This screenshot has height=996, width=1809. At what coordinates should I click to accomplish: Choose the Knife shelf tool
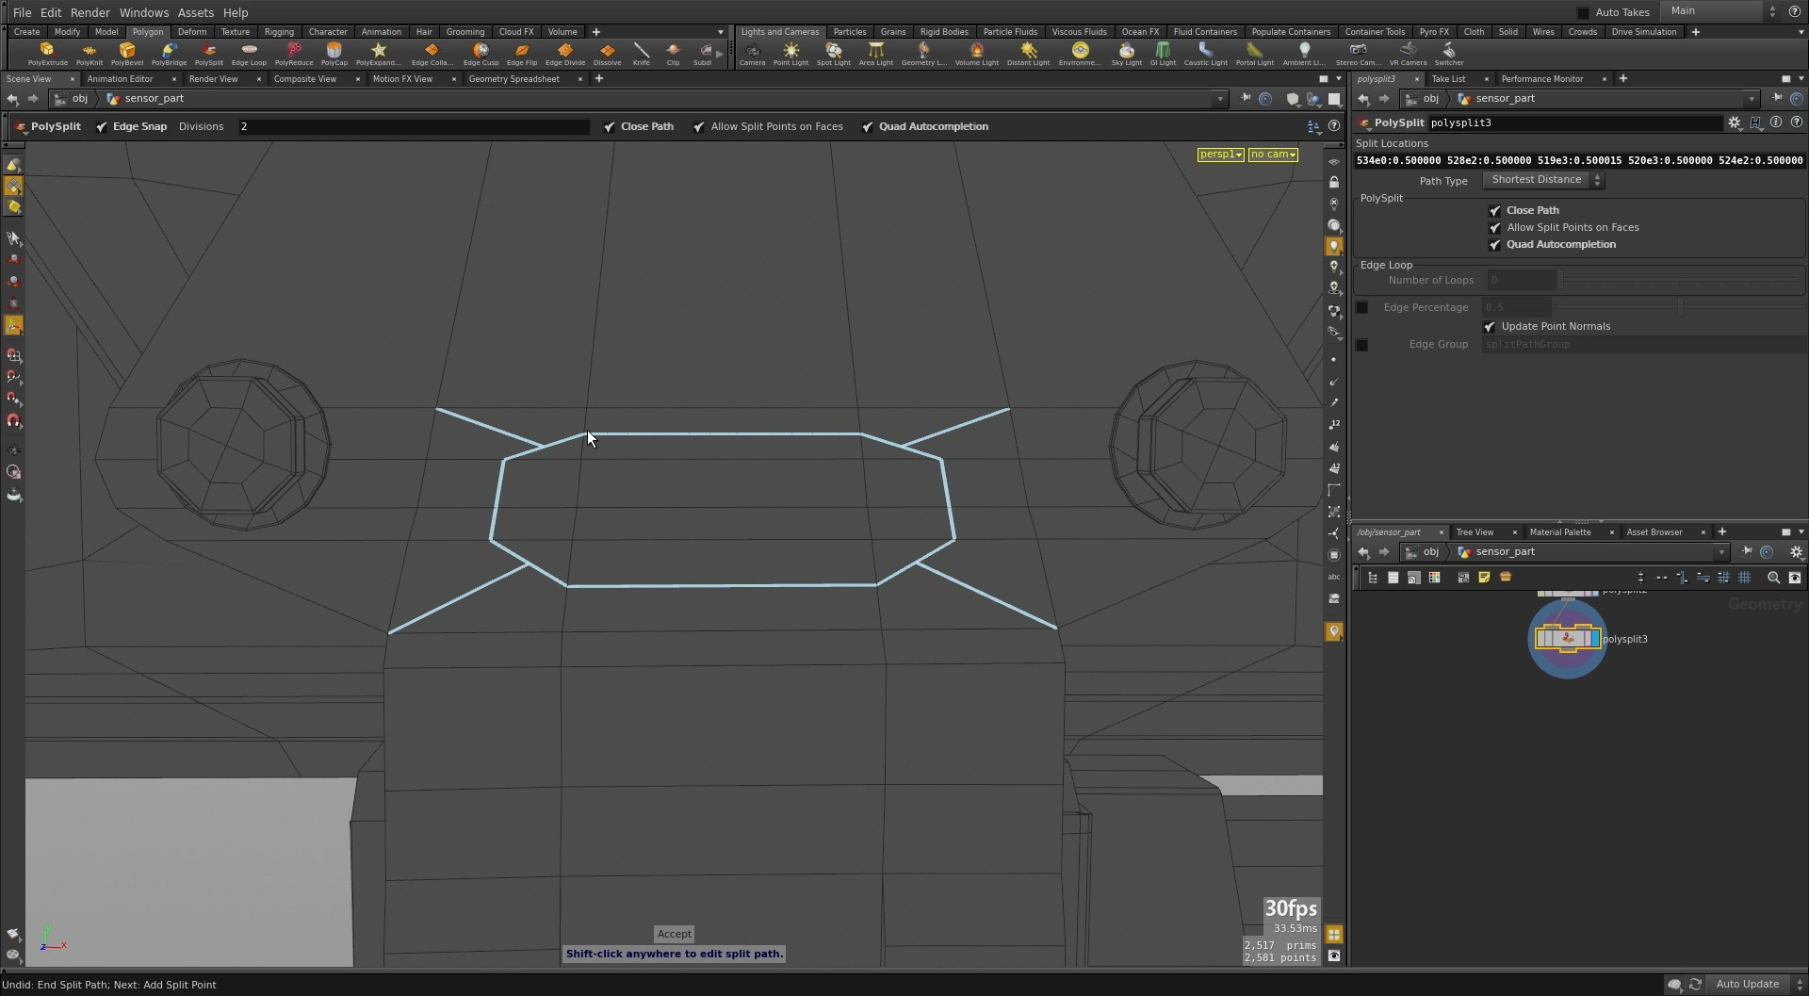(x=641, y=54)
